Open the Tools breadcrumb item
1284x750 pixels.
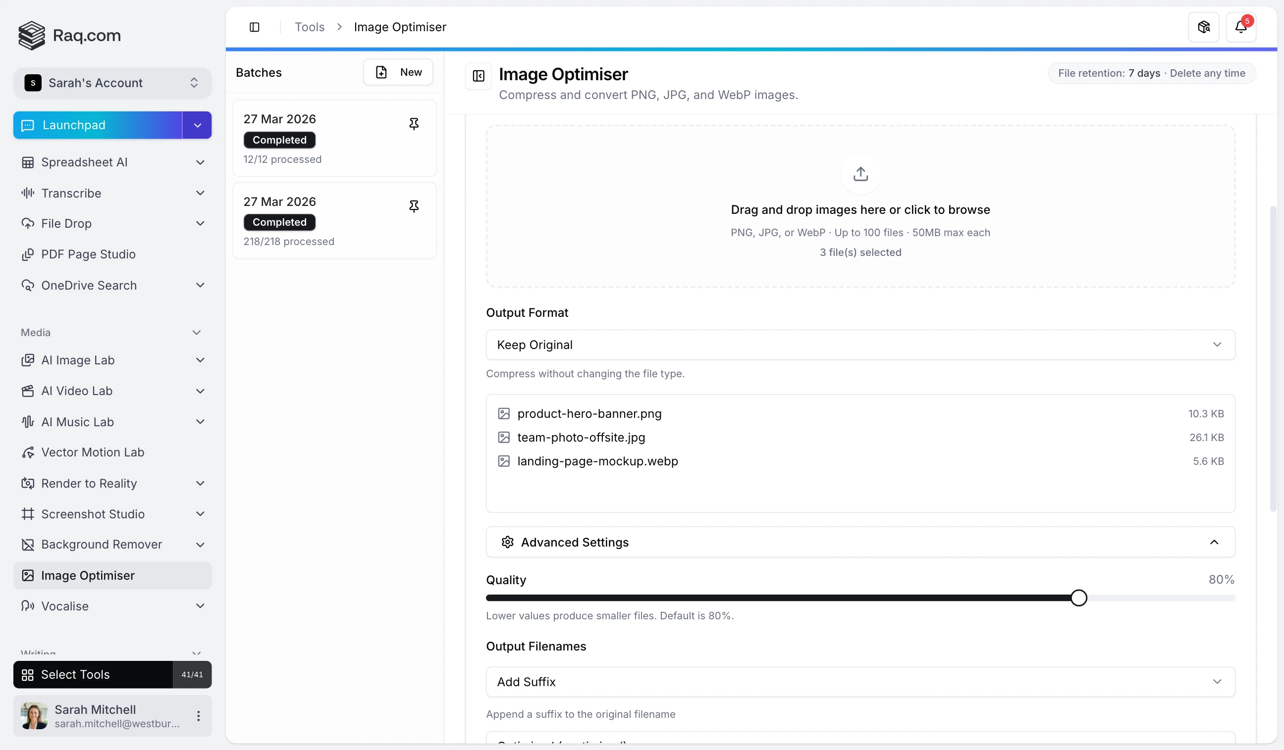pos(309,26)
